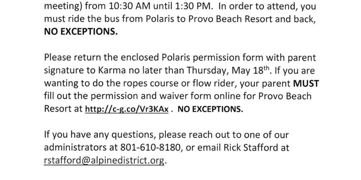The height and width of the screenshot is (180, 361).
Task: Click Provo Beach Resort in the first paragraph
Action: (x=230, y=19)
